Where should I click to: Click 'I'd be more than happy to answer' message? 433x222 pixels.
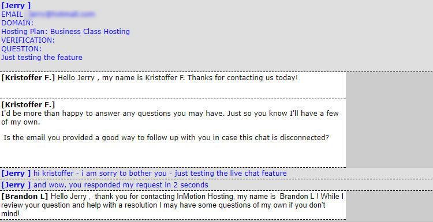pyautogui.click(x=170, y=114)
